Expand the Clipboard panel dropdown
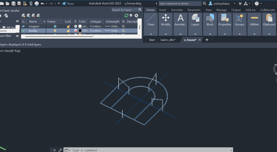Viewport: 277px width, 152px height. coord(269,34)
